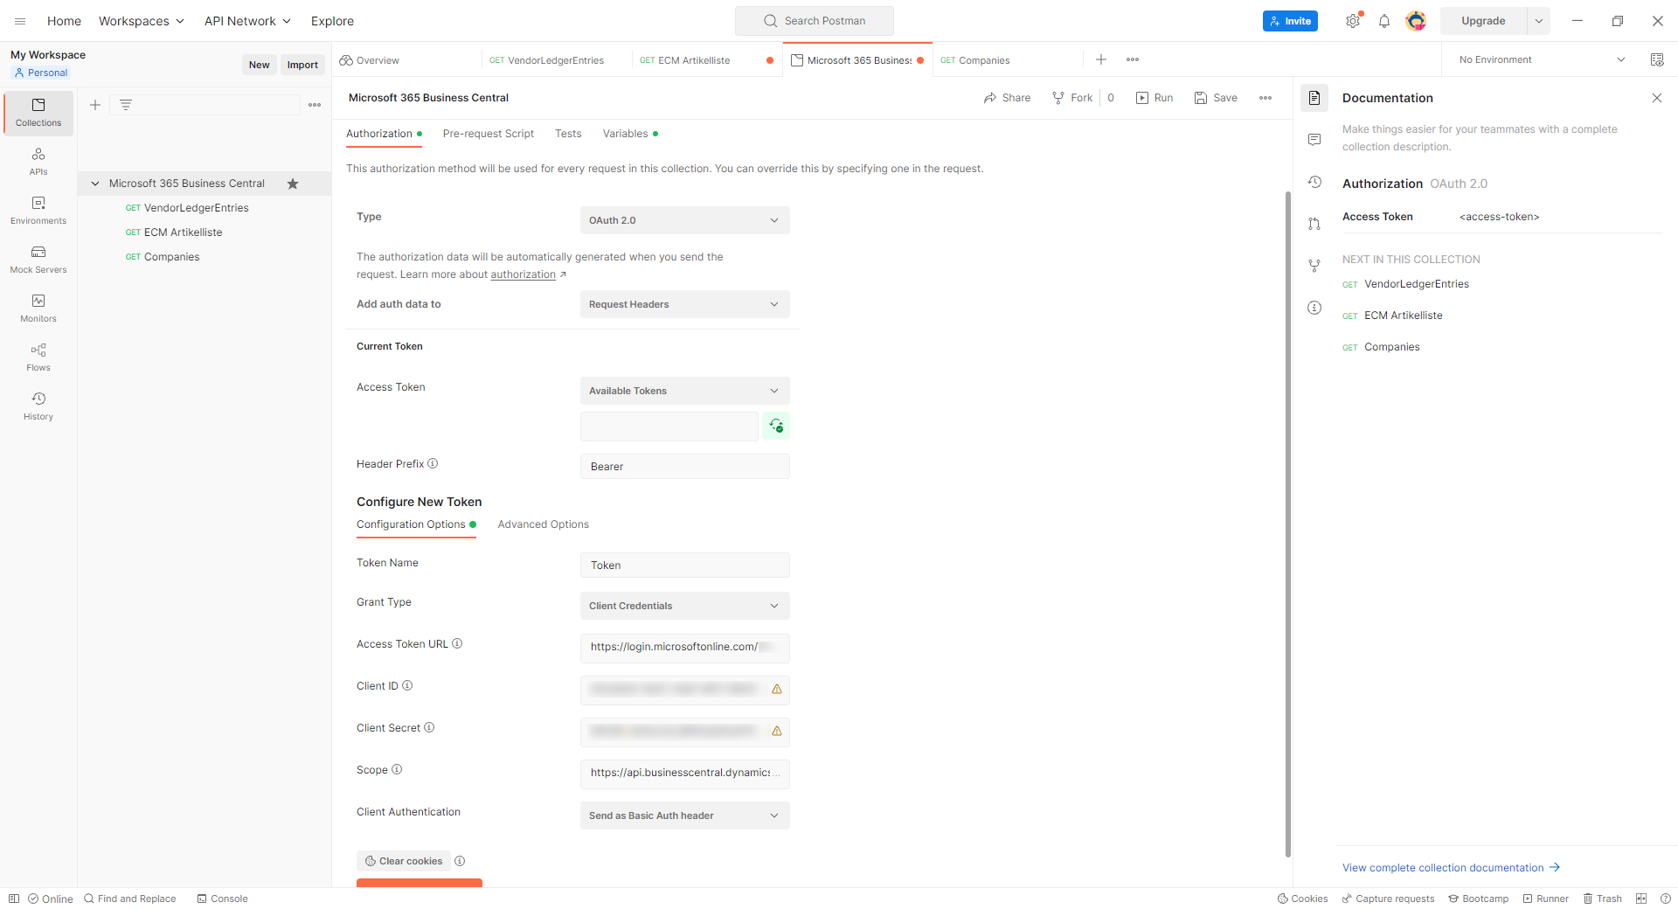1678x909 pixels.
Task: Click the Invite button
Action: click(x=1290, y=21)
